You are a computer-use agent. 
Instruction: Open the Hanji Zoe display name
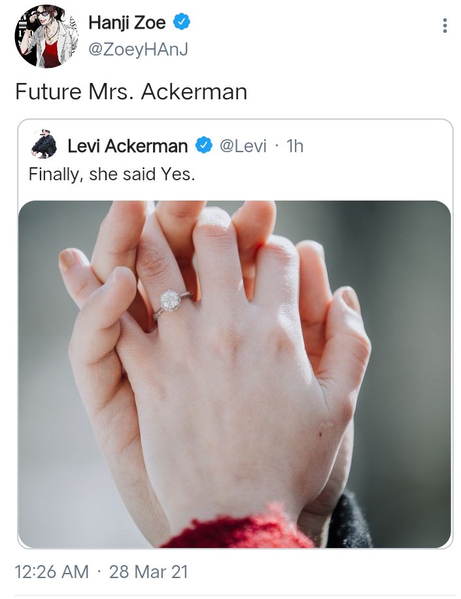[x=127, y=23]
